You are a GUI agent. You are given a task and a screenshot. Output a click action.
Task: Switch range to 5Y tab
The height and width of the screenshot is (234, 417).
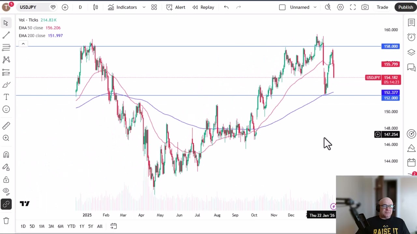pos(91,226)
